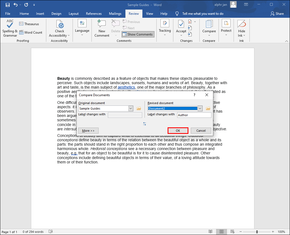Switch to the Layout tab

click(74, 14)
